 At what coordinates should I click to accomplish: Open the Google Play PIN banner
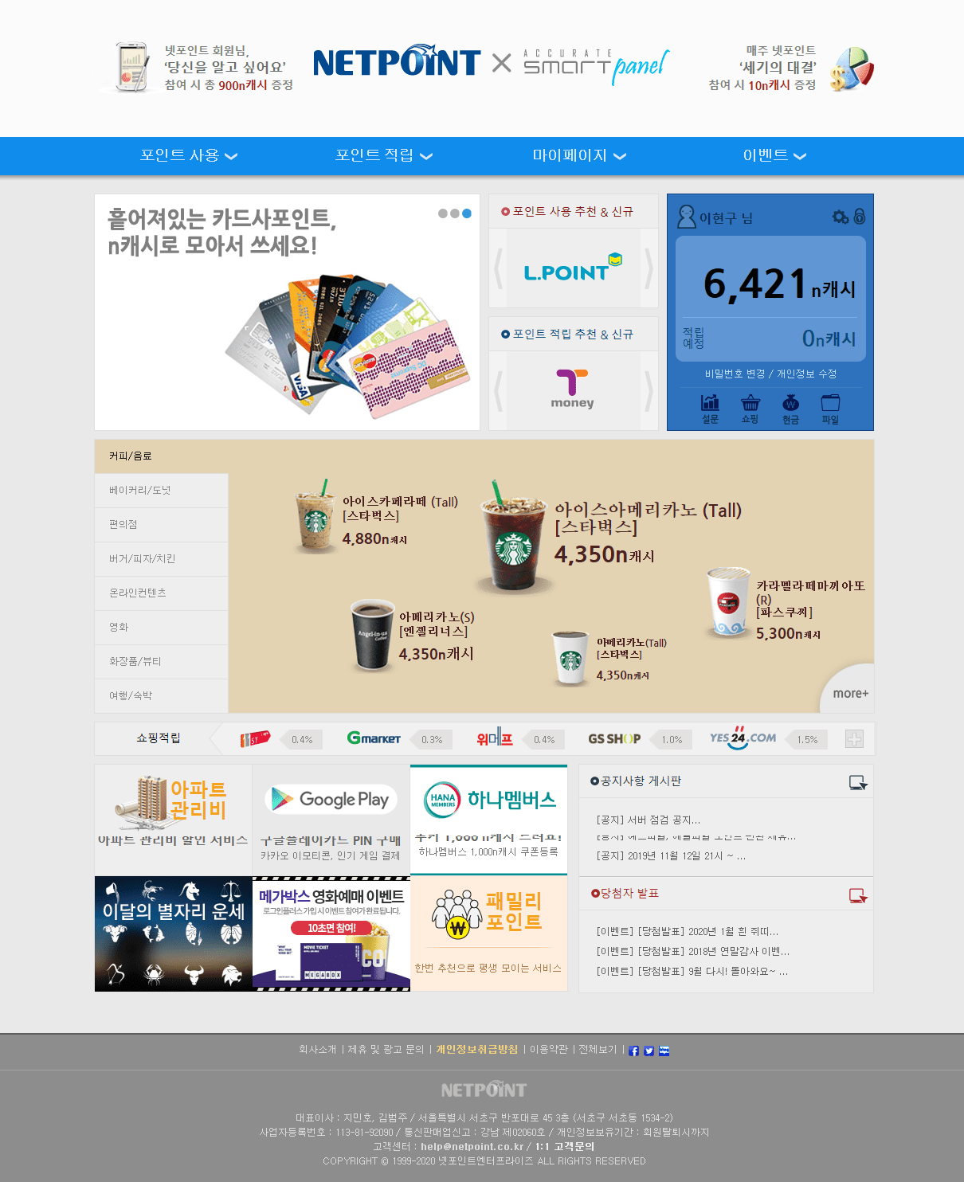331,820
